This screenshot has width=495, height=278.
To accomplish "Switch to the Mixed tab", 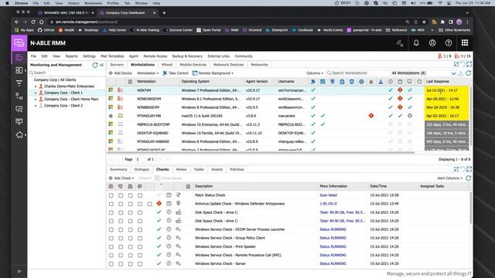I will click(167, 65).
